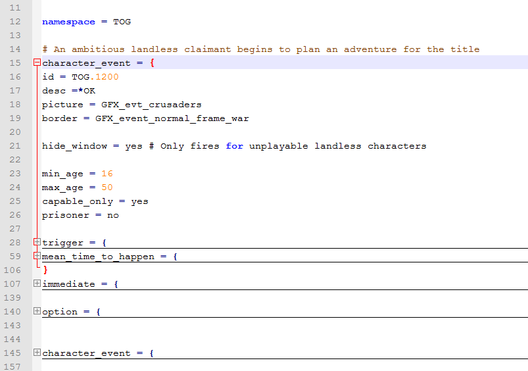Click the red closing brace on line 106
The height and width of the screenshot is (371, 528).
coord(45,270)
